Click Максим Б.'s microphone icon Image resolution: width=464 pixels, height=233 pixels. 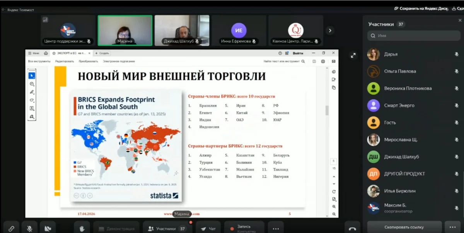[x=457, y=208]
